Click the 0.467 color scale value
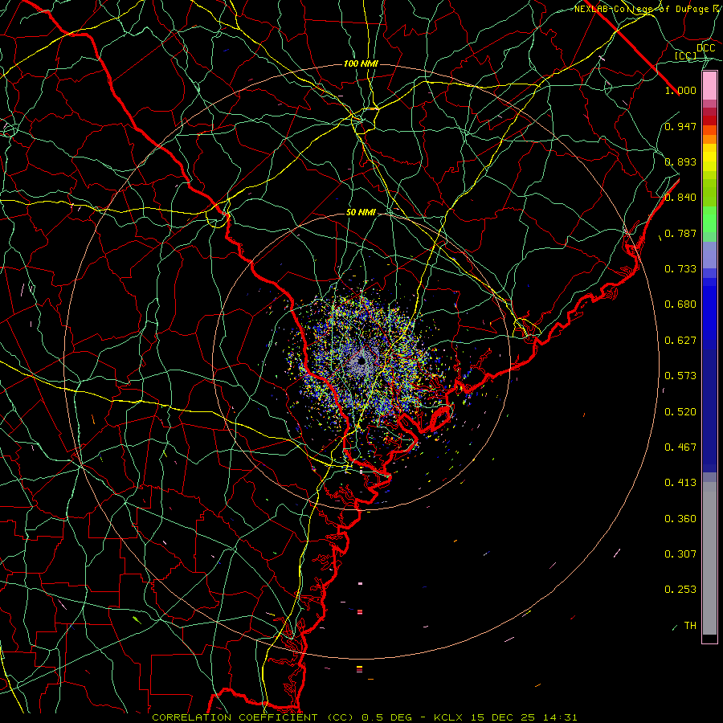Image resolution: width=723 pixels, height=723 pixels. tap(680, 447)
